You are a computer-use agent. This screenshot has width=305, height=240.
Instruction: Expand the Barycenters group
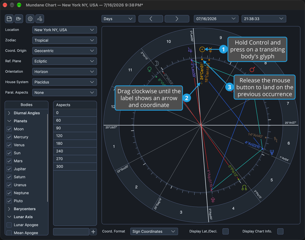9,209
